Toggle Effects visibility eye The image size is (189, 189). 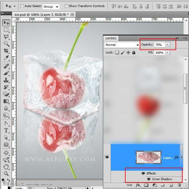pyautogui.click(x=143, y=173)
